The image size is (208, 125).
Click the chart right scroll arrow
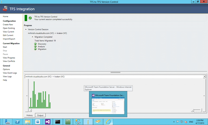[192, 110]
